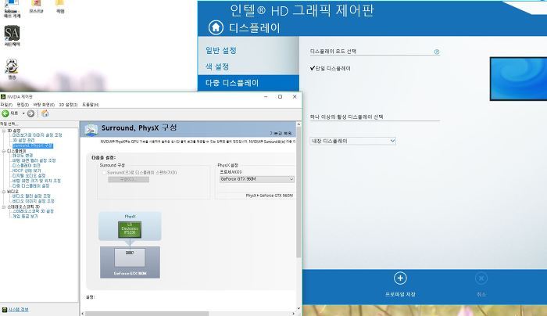The height and width of the screenshot is (316, 547).
Task: Click the 시스템 정보 icon at bottom left
Action: coord(4,310)
